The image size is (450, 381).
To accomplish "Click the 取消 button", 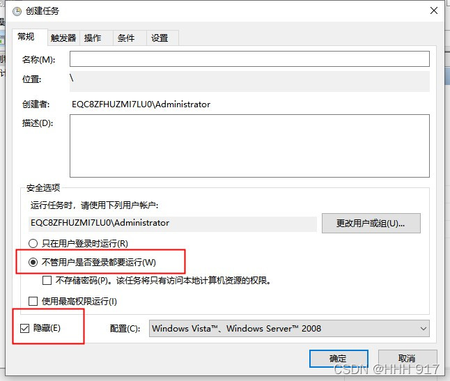I will coord(408,358).
